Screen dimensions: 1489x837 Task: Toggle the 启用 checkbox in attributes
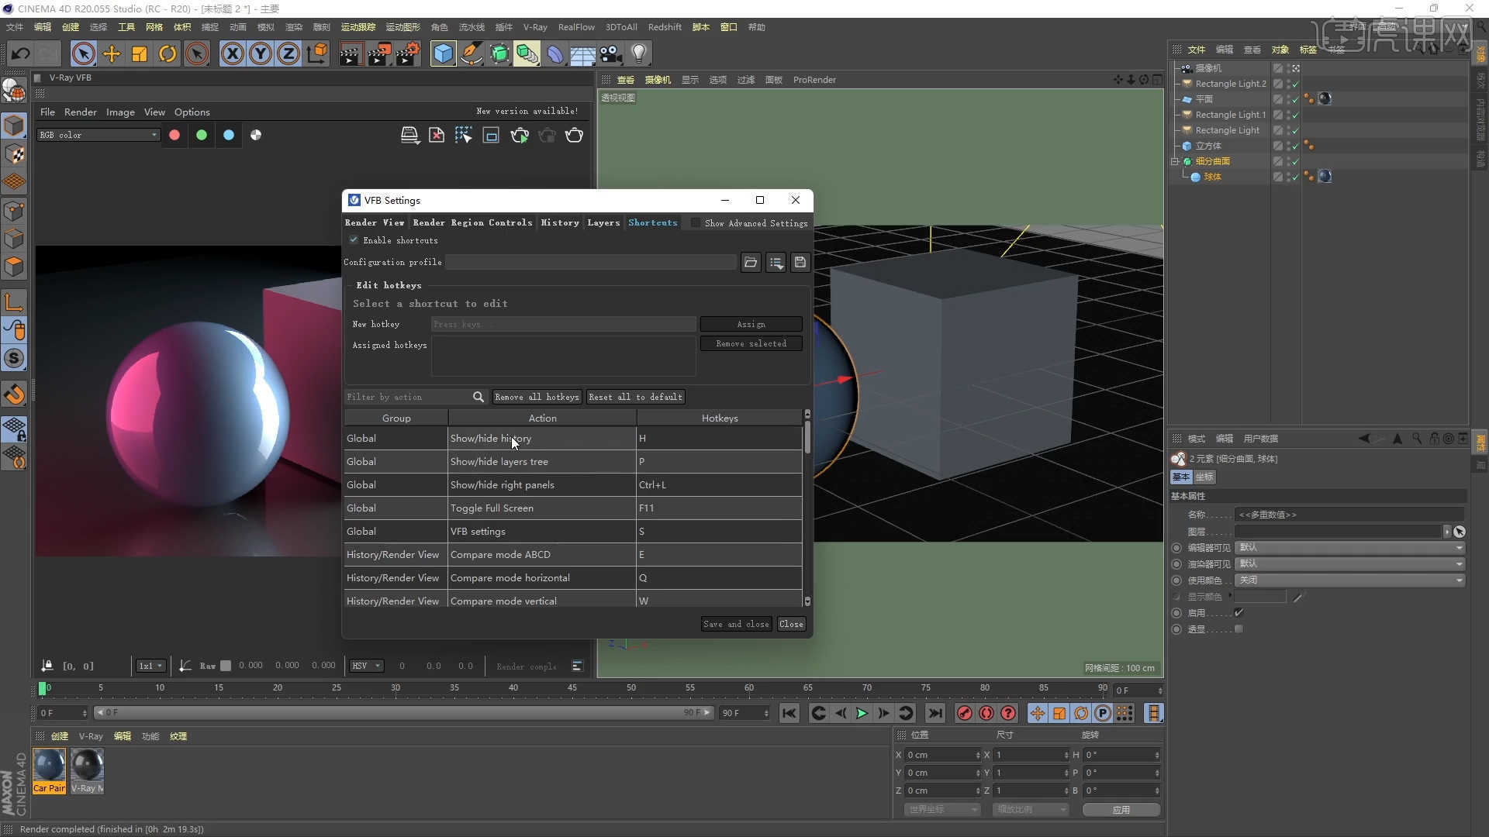pos(1239,613)
